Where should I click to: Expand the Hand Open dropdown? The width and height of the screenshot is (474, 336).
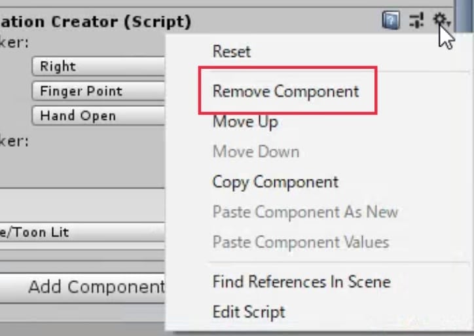98,116
